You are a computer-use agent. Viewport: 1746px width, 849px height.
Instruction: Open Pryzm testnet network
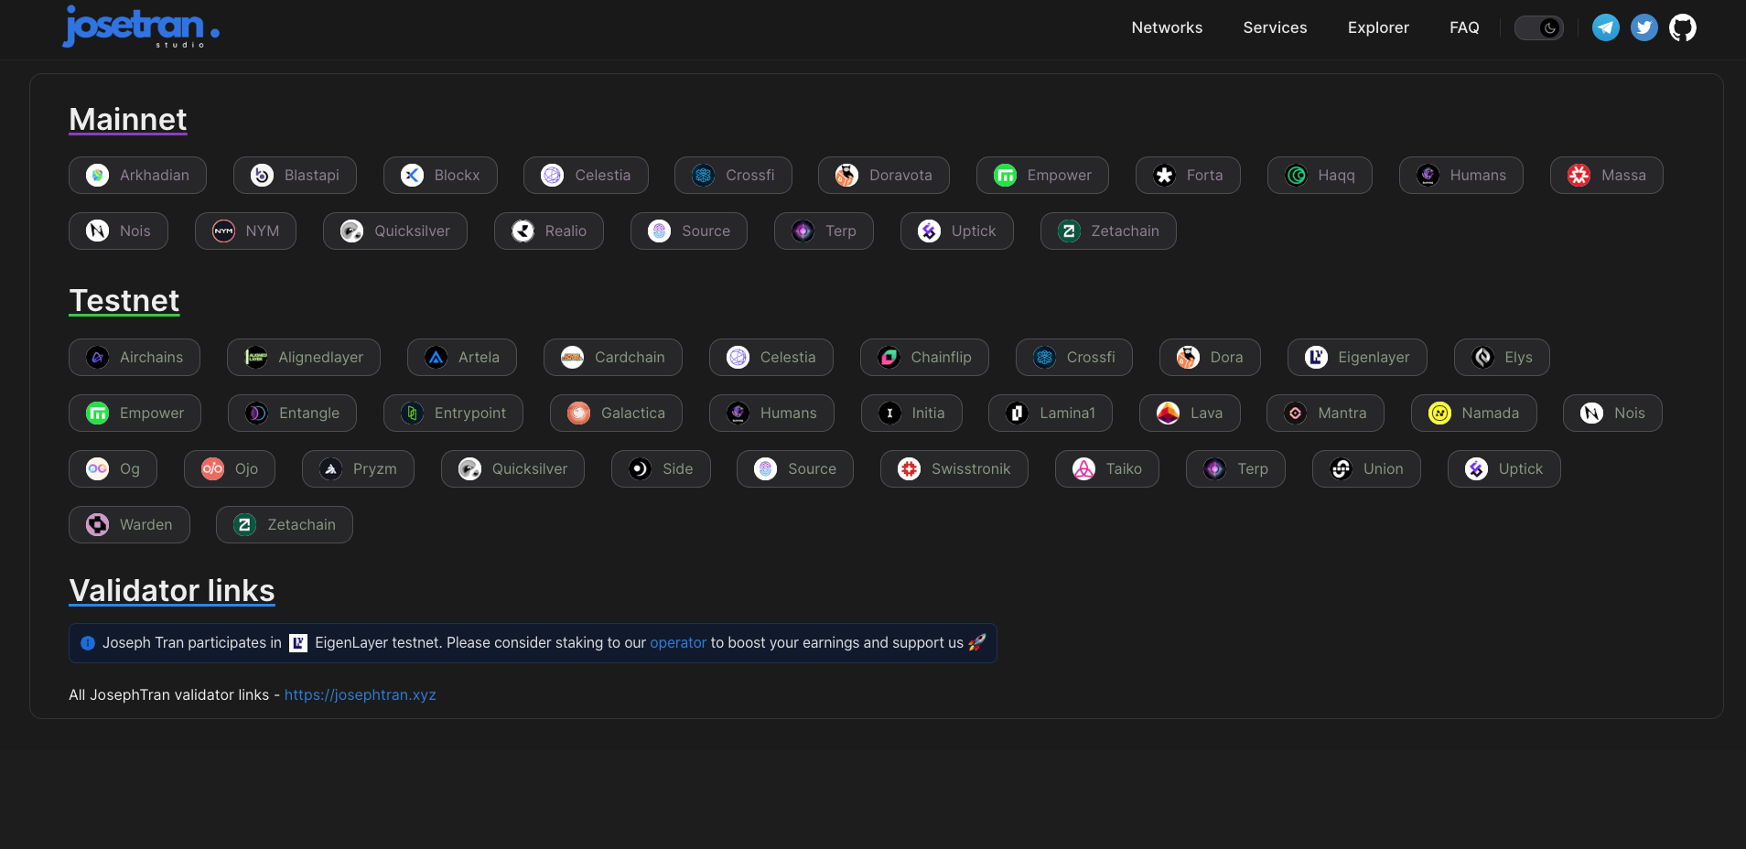(x=358, y=468)
